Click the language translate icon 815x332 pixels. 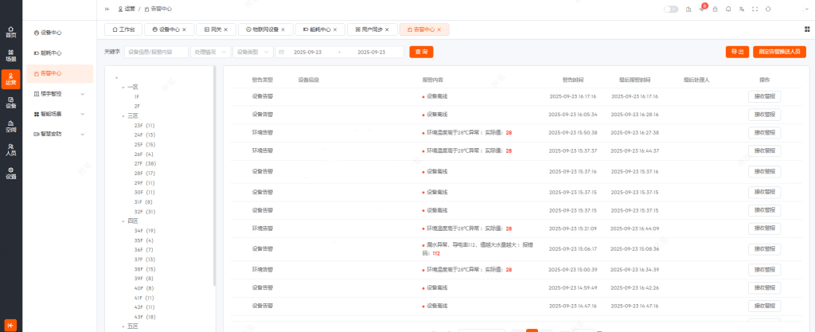pyautogui.click(x=742, y=9)
